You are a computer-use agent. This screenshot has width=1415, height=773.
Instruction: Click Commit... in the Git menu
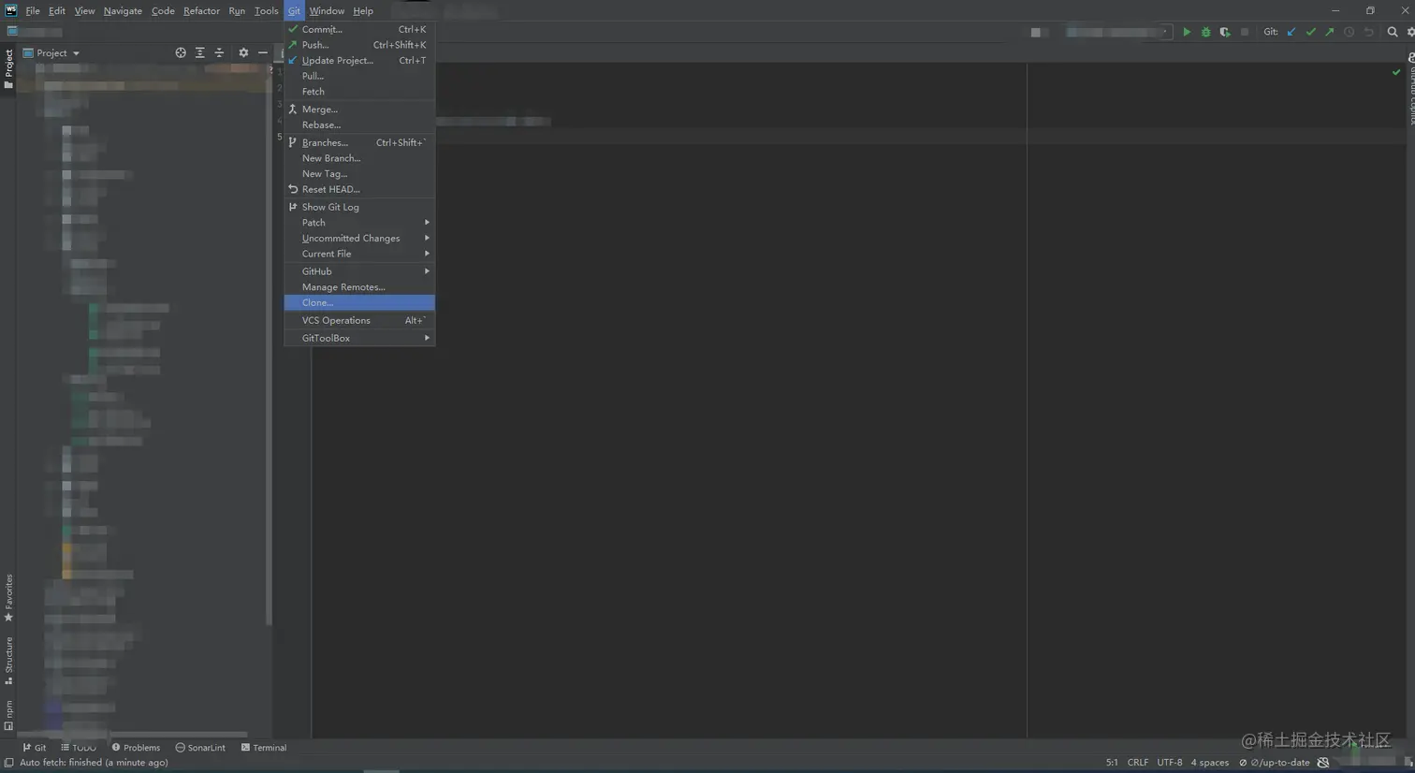click(359, 29)
